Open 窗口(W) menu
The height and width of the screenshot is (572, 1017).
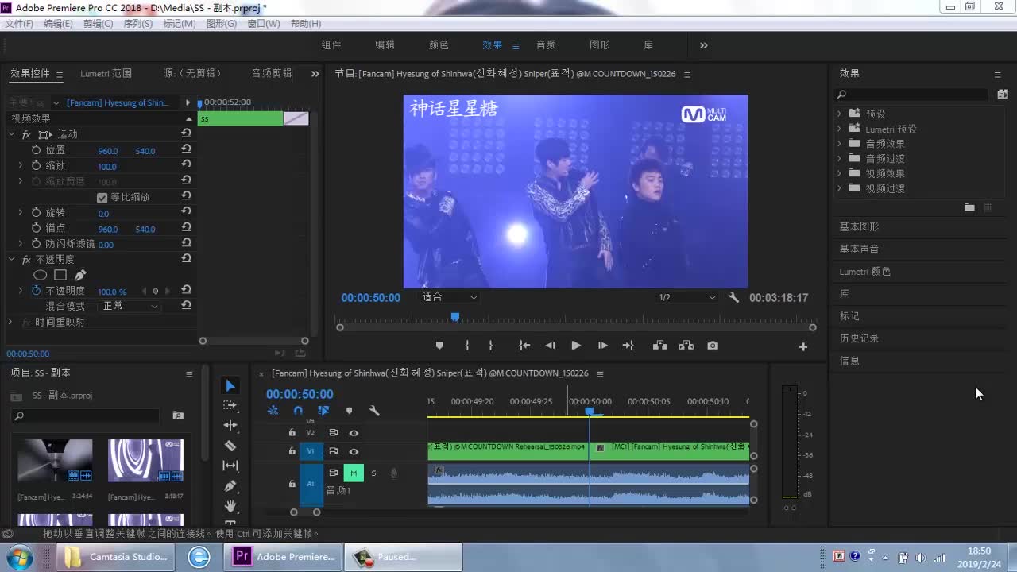pyautogui.click(x=264, y=24)
